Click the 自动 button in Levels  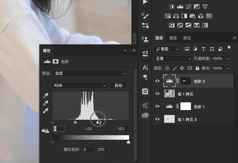pyautogui.click(x=118, y=85)
